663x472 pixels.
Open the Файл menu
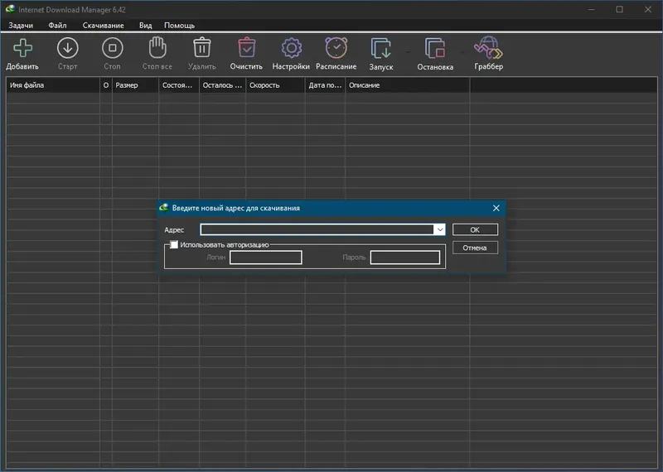click(57, 26)
